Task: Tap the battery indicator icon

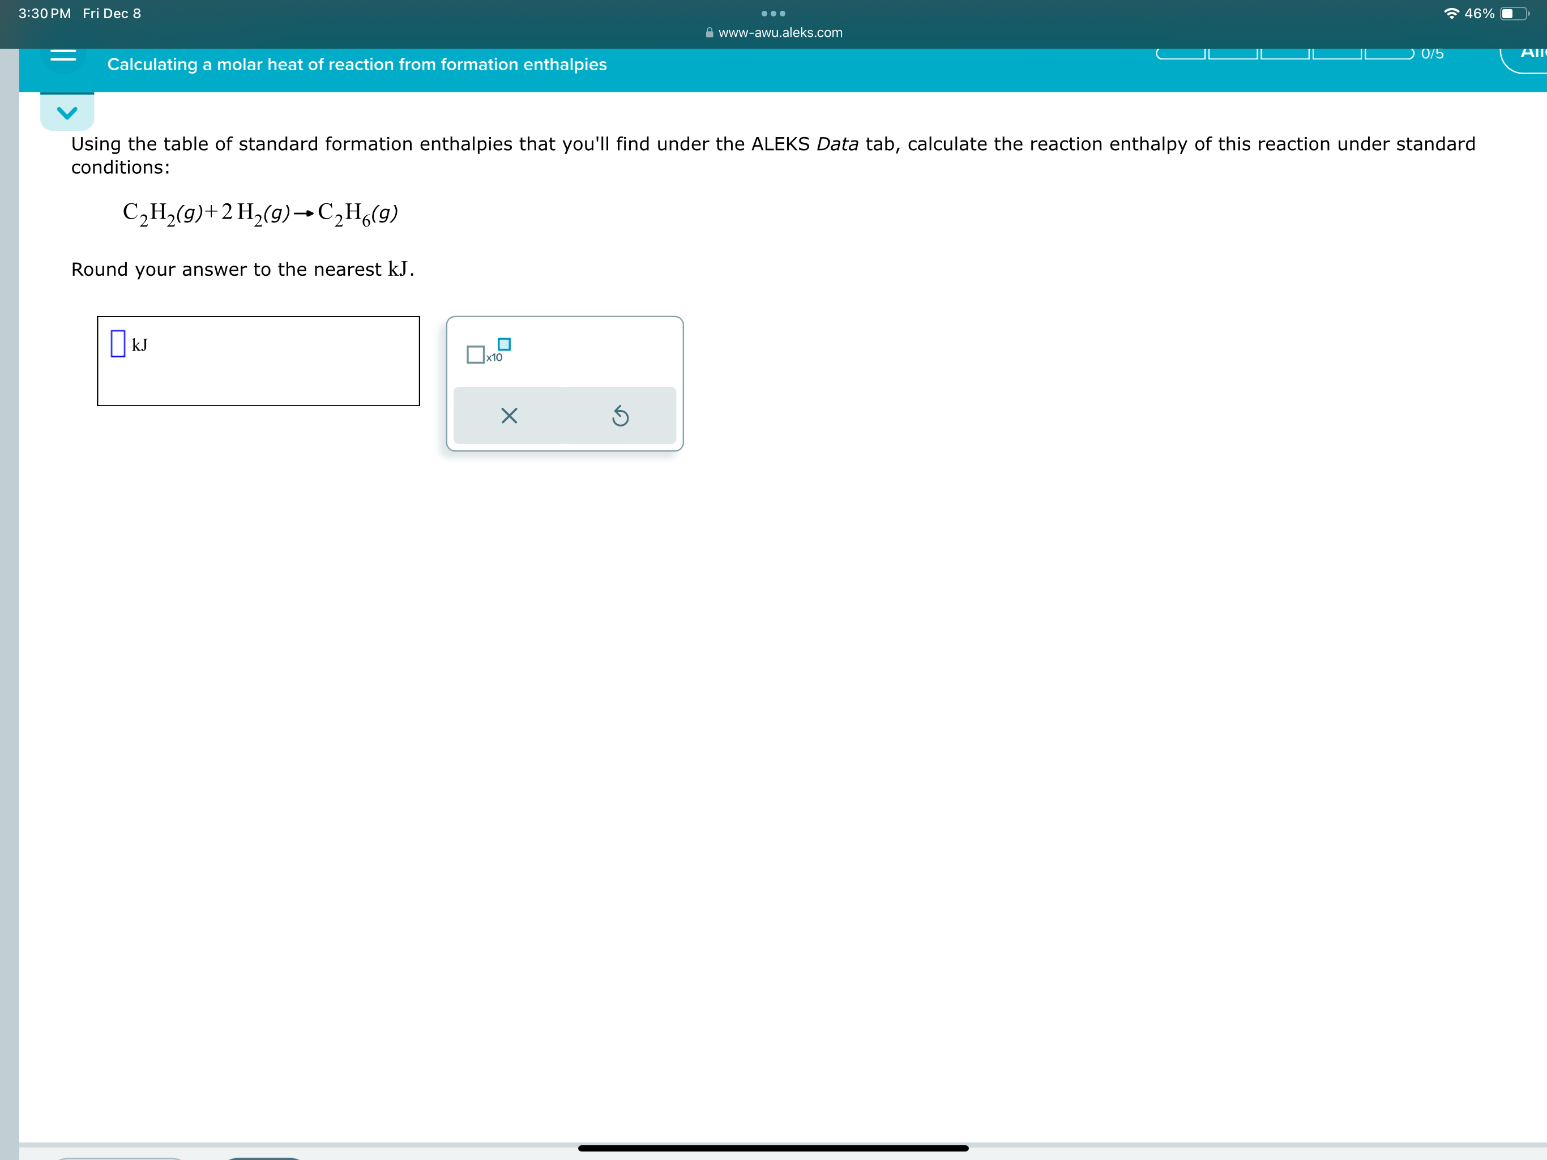Action: pyautogui.click(x=1514, y=13)
